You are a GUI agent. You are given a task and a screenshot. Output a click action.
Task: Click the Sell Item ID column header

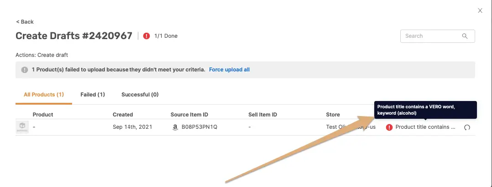click(263, 115)
